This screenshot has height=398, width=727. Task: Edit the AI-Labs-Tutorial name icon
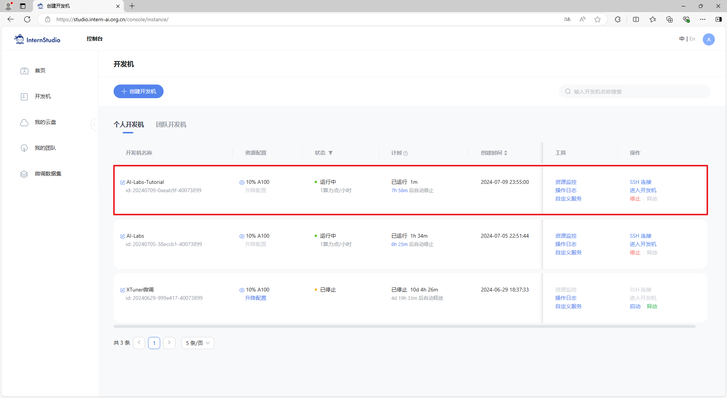[123, 182]
